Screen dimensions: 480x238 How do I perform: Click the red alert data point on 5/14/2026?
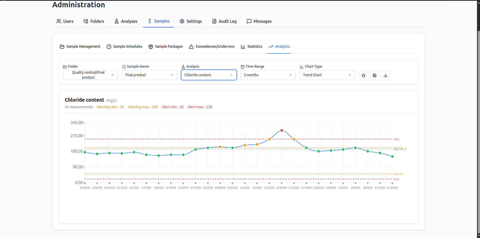[282, 130]
